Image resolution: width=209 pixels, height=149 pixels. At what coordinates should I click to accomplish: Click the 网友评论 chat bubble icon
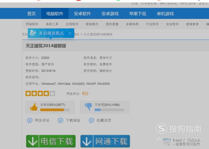click(x=30, y=120)
